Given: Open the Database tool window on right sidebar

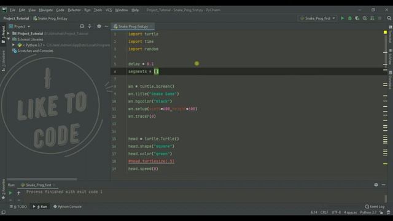Looking at the screenshot, I should (x=391, y=80).
